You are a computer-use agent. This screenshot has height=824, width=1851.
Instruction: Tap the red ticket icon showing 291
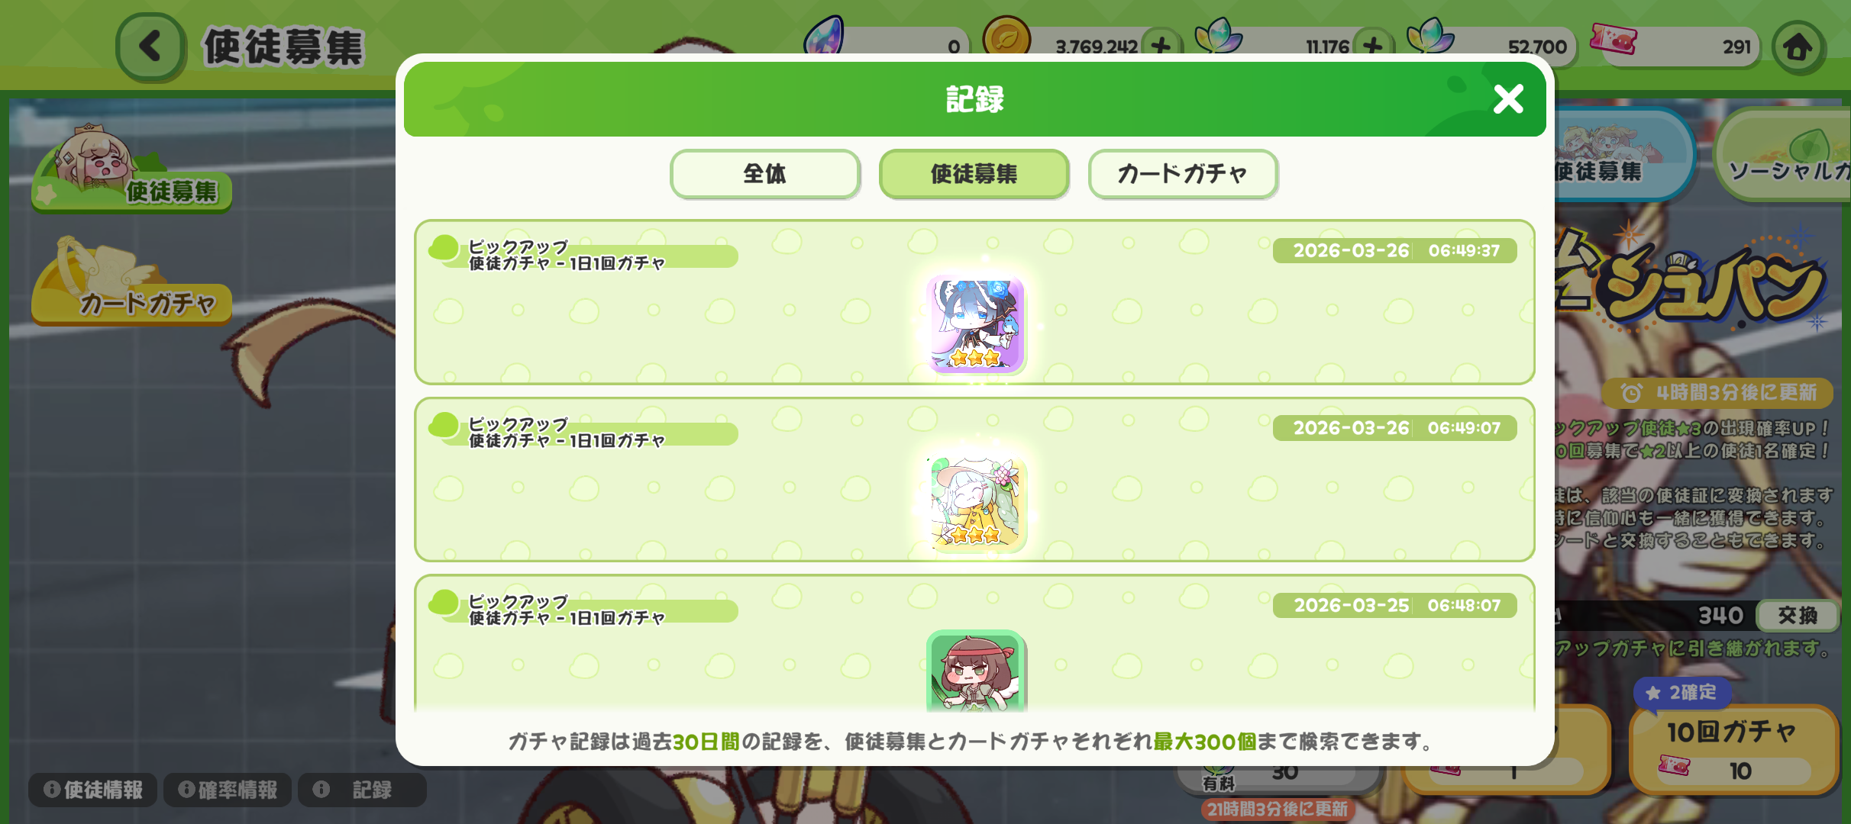pyautogui.click(x=1613, y=40)
